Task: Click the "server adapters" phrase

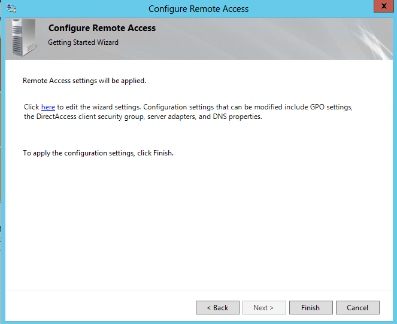Action: pyautogui.click(x=170, y=117)
